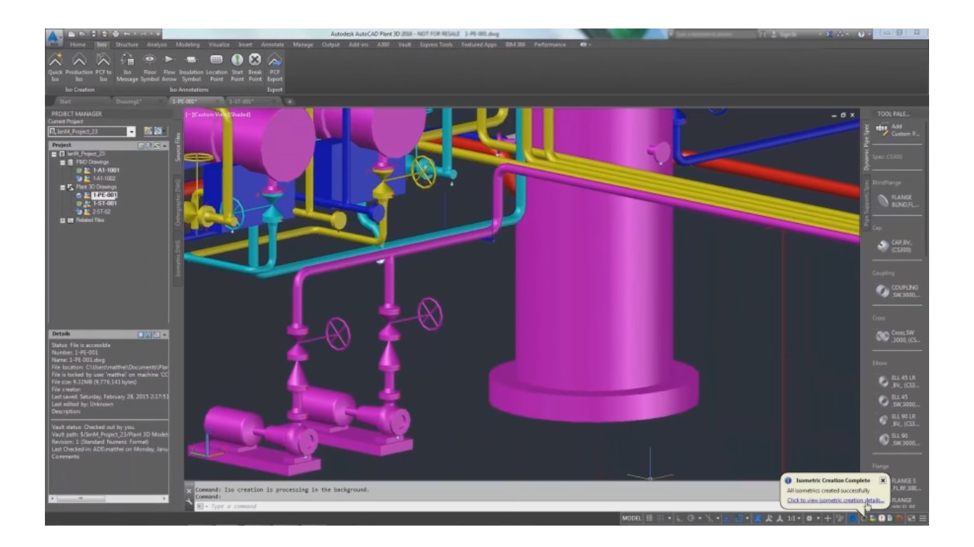Select the 1-PE-001 drawing in Project Manager
The image size is (974, 547).
[x=105, y=195]
